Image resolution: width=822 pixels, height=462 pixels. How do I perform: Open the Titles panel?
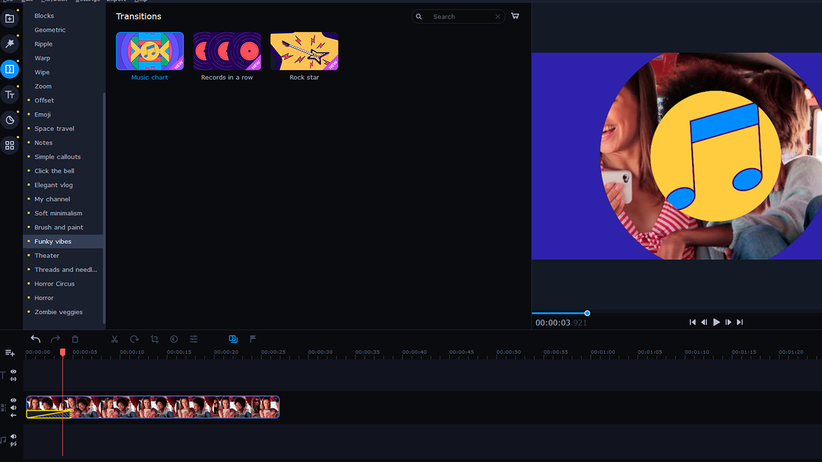coord(10,94)
